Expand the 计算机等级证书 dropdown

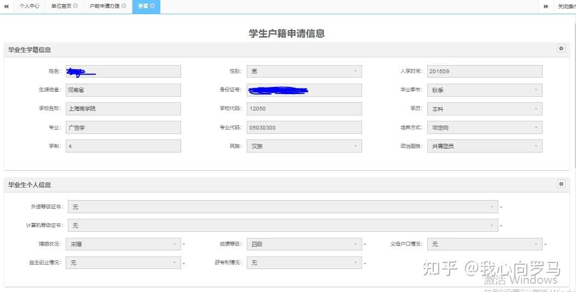283,225
